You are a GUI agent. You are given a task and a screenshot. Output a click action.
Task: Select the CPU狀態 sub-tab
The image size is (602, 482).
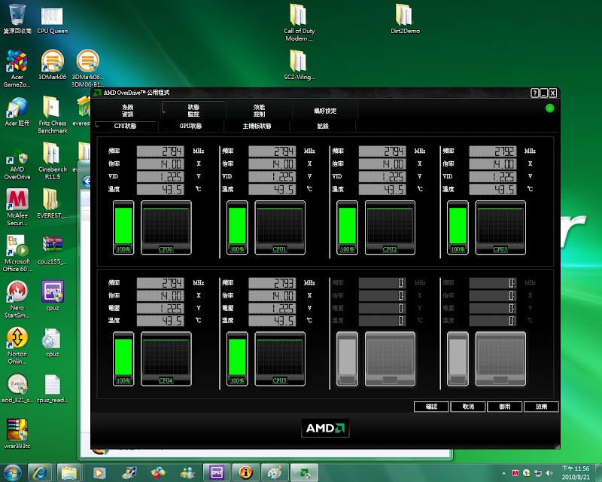tap(125, 126)
